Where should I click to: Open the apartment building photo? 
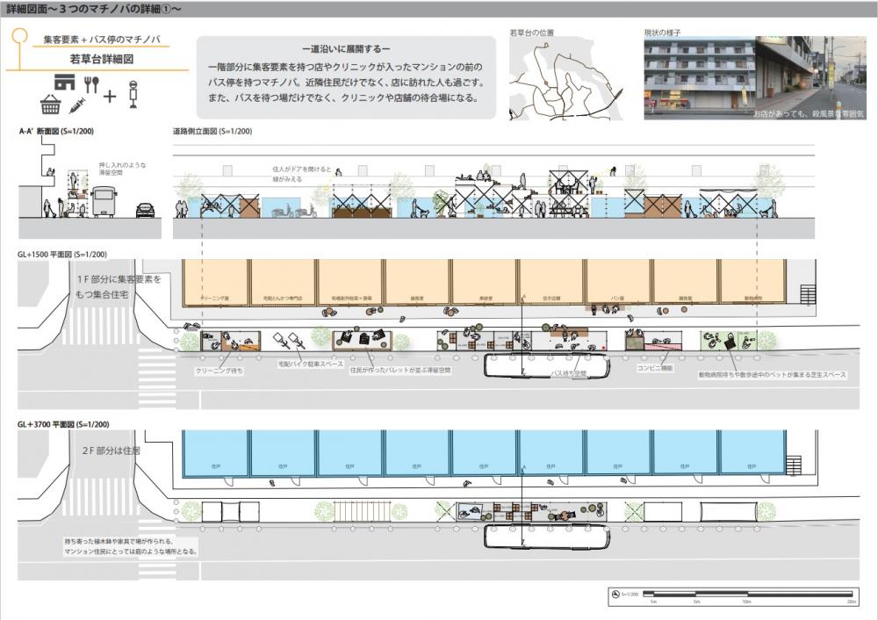pos(700,77)
